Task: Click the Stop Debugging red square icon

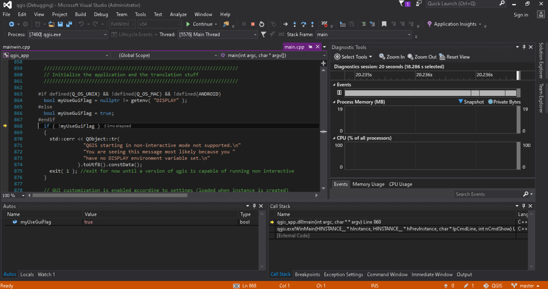Action: coord(253,24)
